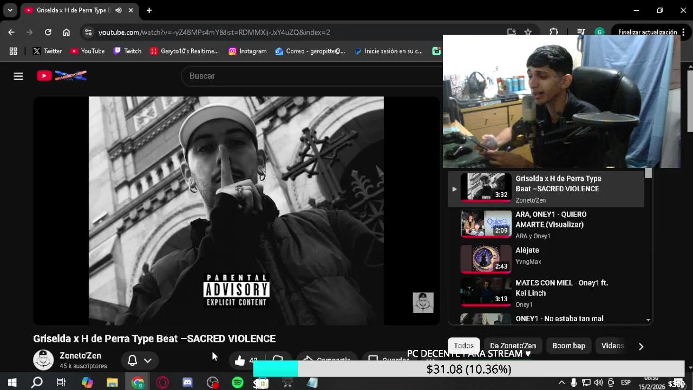The height and width of the screenshot is (390, 693).
Task: Open OBS Studio from the taskbar
Action: (x=213, y=383)
